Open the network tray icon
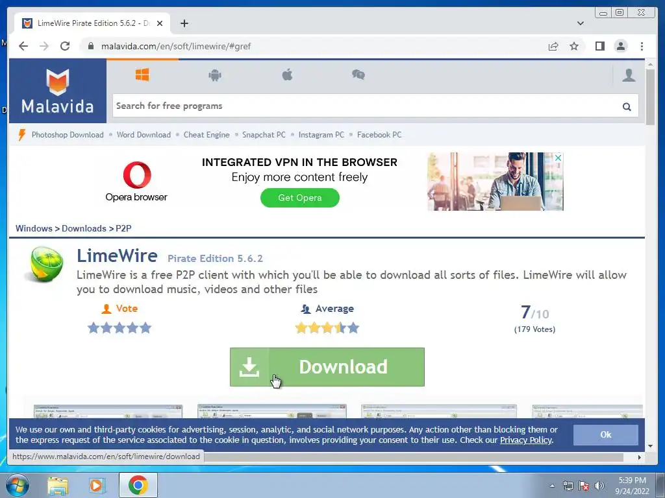 tap(568, 486)
